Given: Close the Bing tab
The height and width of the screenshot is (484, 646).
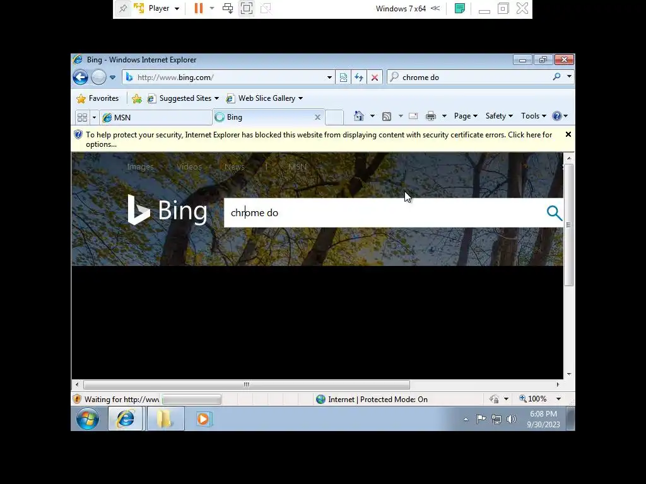Looking at the screenshot, I should (x=317, y=117).
